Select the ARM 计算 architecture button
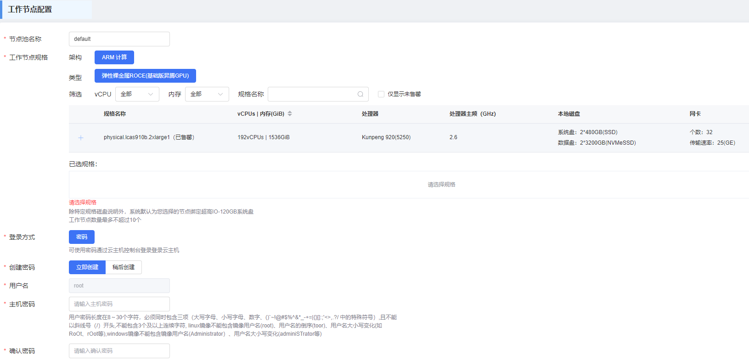Screen dimensions: 749x361 coord(114,57)
